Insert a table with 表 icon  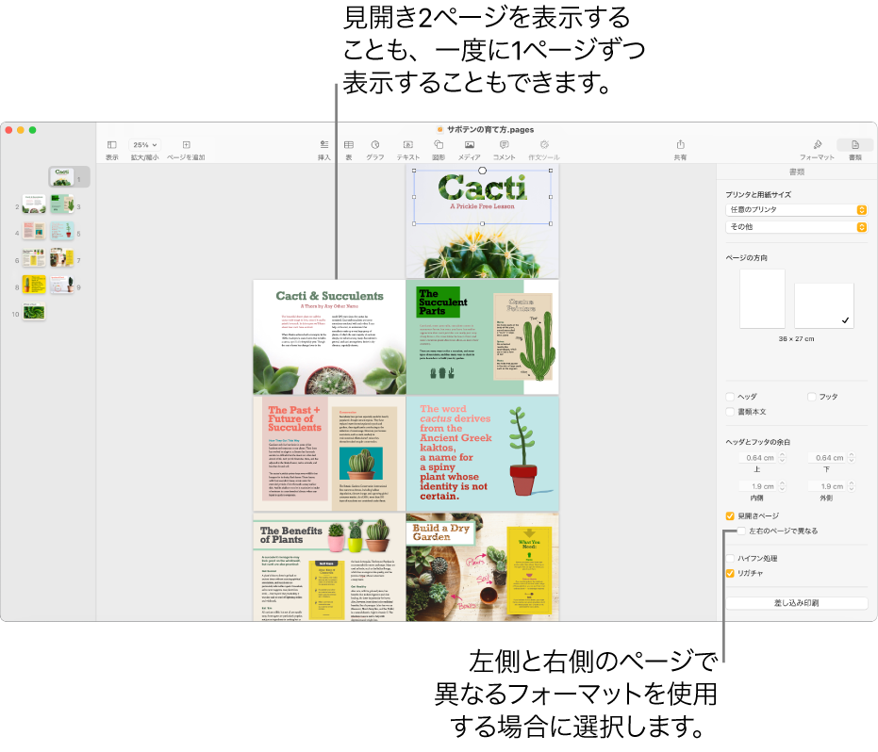[348, 145]
